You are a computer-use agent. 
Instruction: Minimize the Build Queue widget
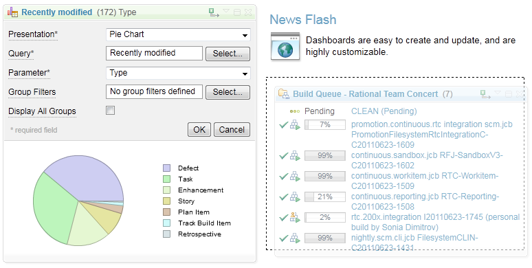click(508, 94)
